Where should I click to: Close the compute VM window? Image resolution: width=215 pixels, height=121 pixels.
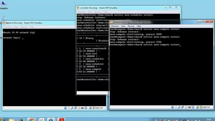pyautogui.click(x=209, y=21)
